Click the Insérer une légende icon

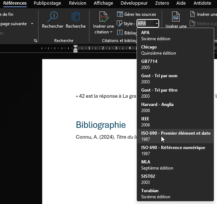coord(176,17)
